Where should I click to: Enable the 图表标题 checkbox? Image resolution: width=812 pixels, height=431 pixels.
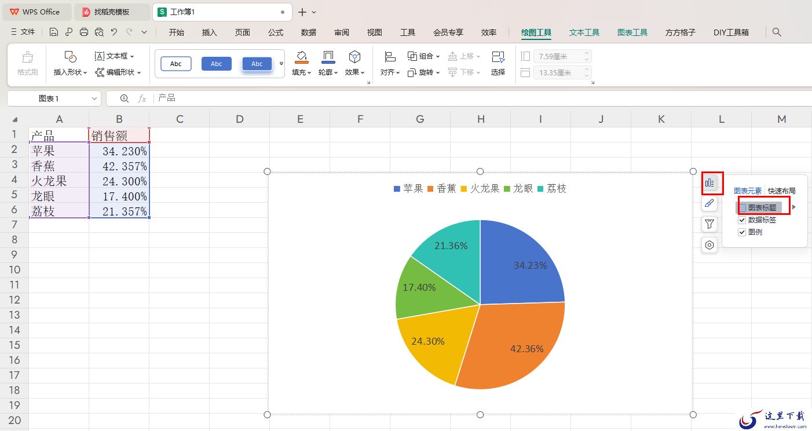(742, 207)
